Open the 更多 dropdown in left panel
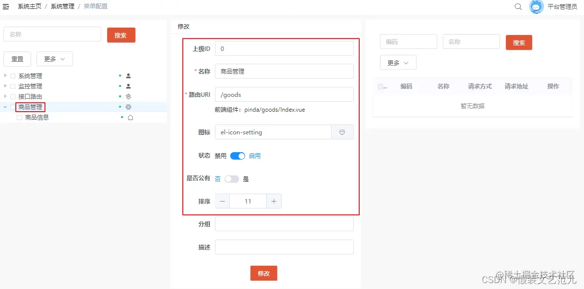584x289 pixels. pyautogui.click(x=54, y=59)
